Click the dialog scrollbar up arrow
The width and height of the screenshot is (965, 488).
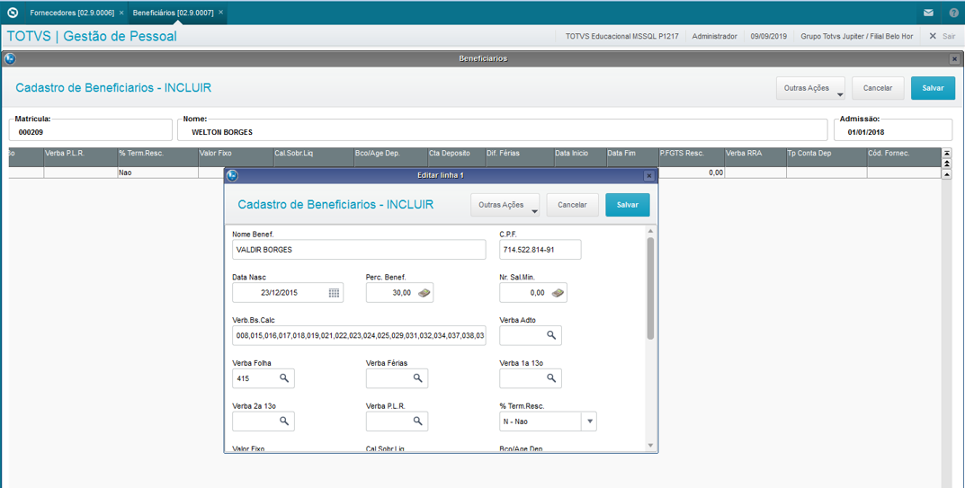point(650,231)
